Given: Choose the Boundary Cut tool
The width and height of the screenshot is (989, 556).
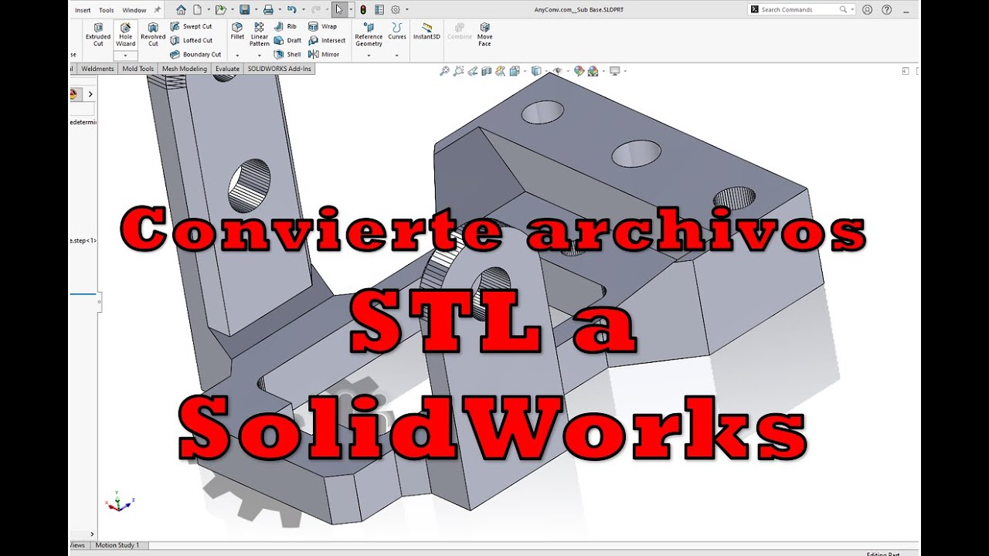Looking at the screenshot, I should tap(195, 54).
